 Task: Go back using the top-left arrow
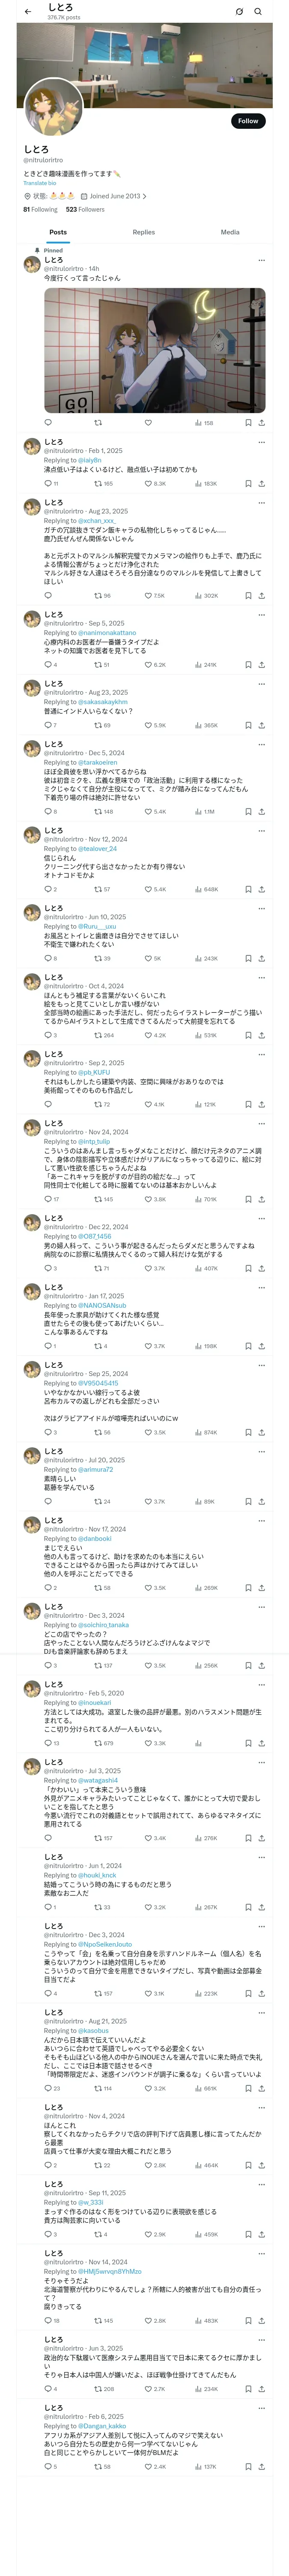click(x=27, y=12)
